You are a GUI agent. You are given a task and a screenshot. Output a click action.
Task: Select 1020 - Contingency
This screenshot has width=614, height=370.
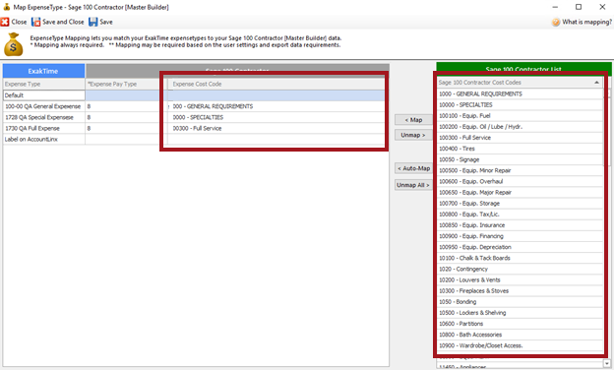[x=520, y=270]
